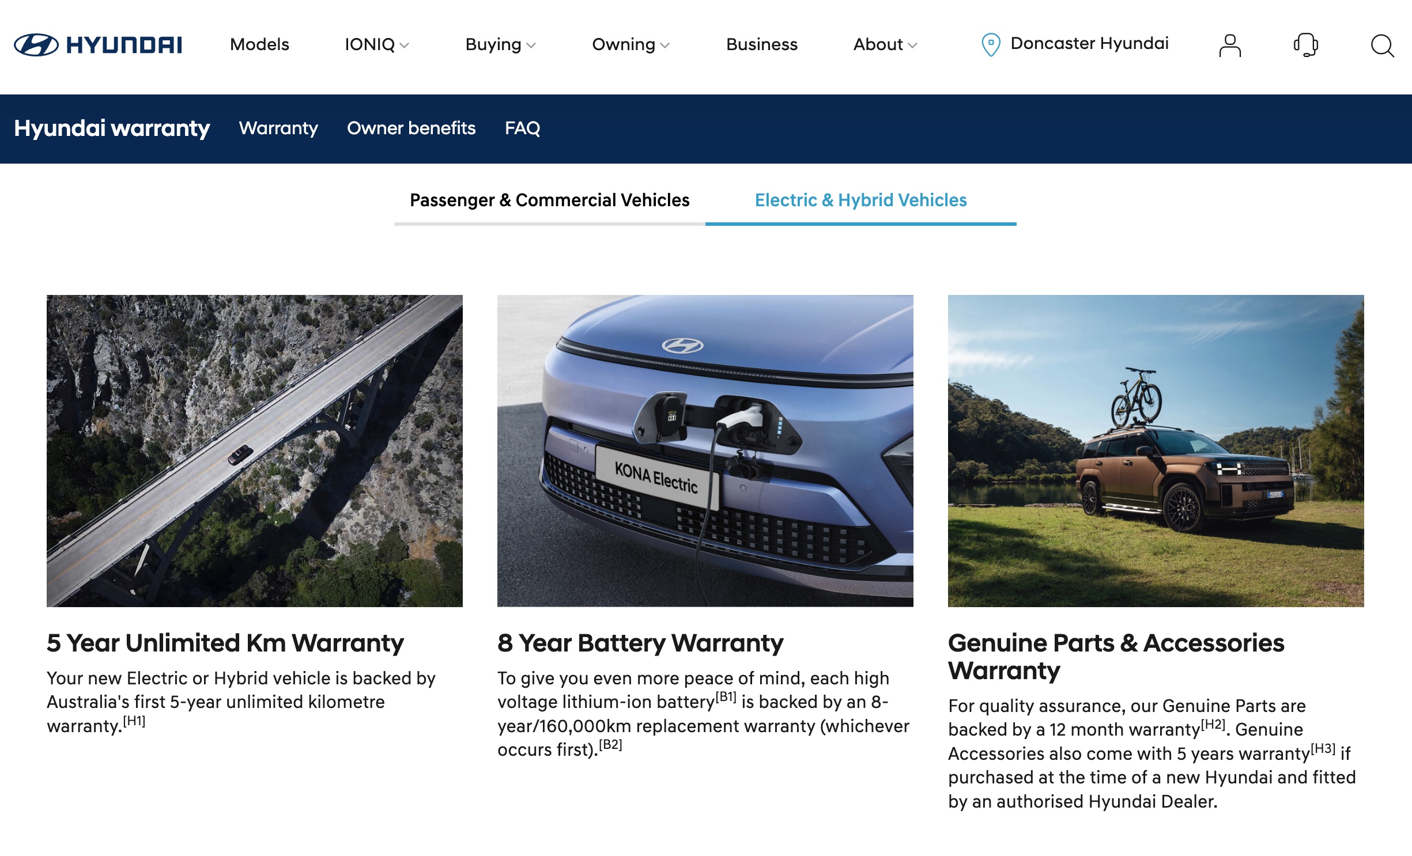Expand the Buying dropdown
Image resolution: width=1412 pixels, height=856 pixels.
(500, 44)
